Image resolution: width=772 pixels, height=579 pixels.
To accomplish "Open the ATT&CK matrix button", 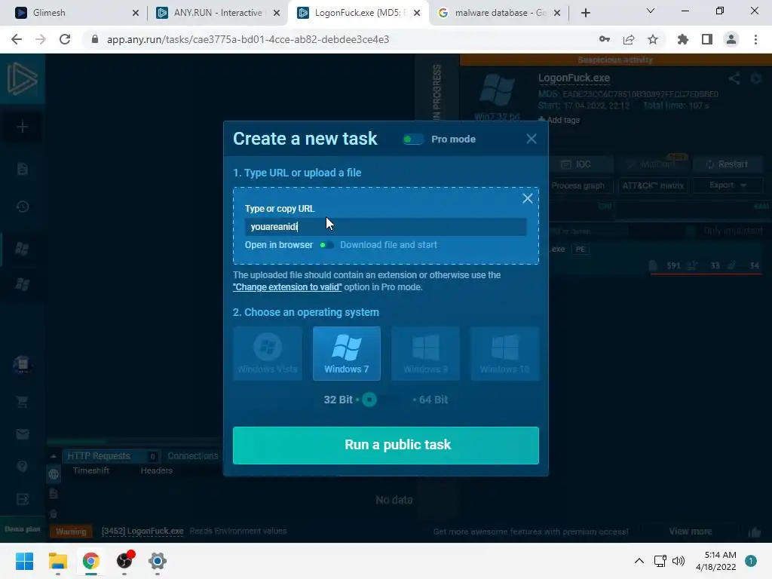I will 653,185.
